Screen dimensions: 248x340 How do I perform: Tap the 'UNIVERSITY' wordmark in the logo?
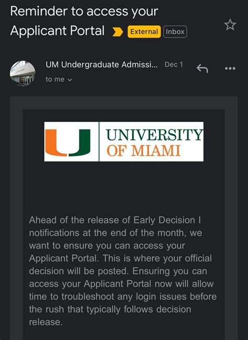[x=154, y=135]
